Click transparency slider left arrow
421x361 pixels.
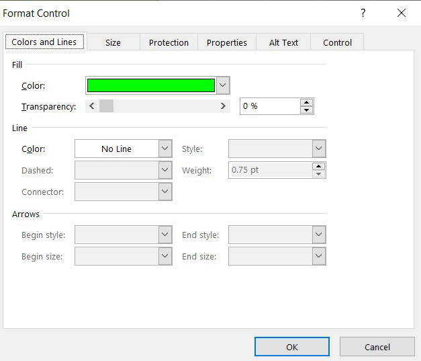pos(92,106)
